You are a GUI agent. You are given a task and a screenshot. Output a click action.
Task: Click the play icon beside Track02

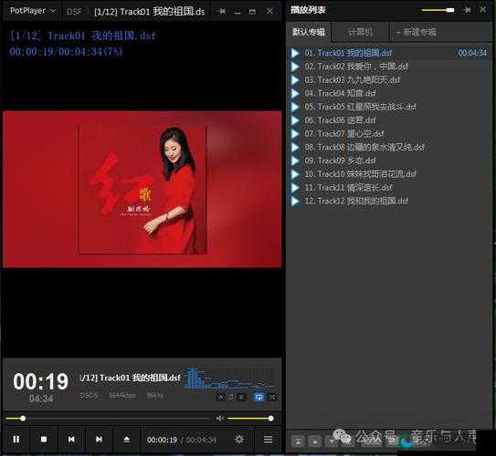click(295, 67)
